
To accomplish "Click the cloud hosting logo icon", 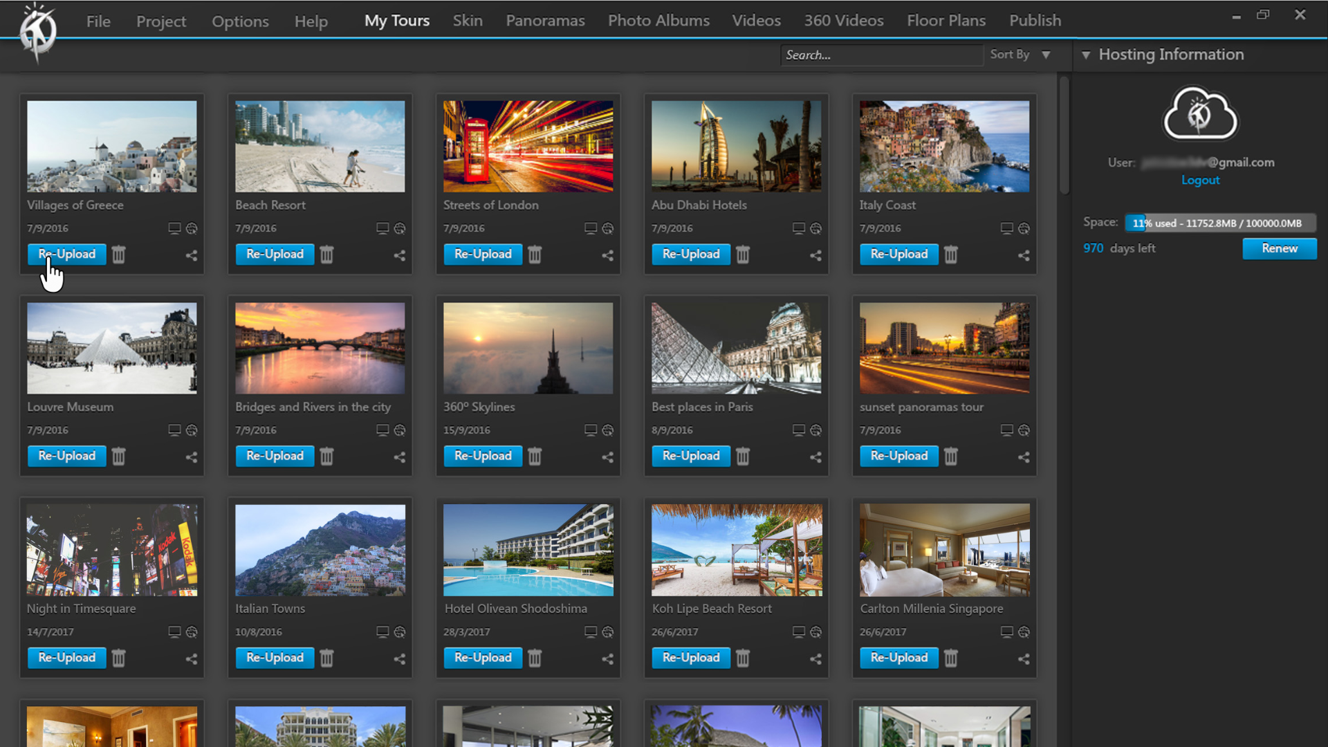I will 1200,113.
